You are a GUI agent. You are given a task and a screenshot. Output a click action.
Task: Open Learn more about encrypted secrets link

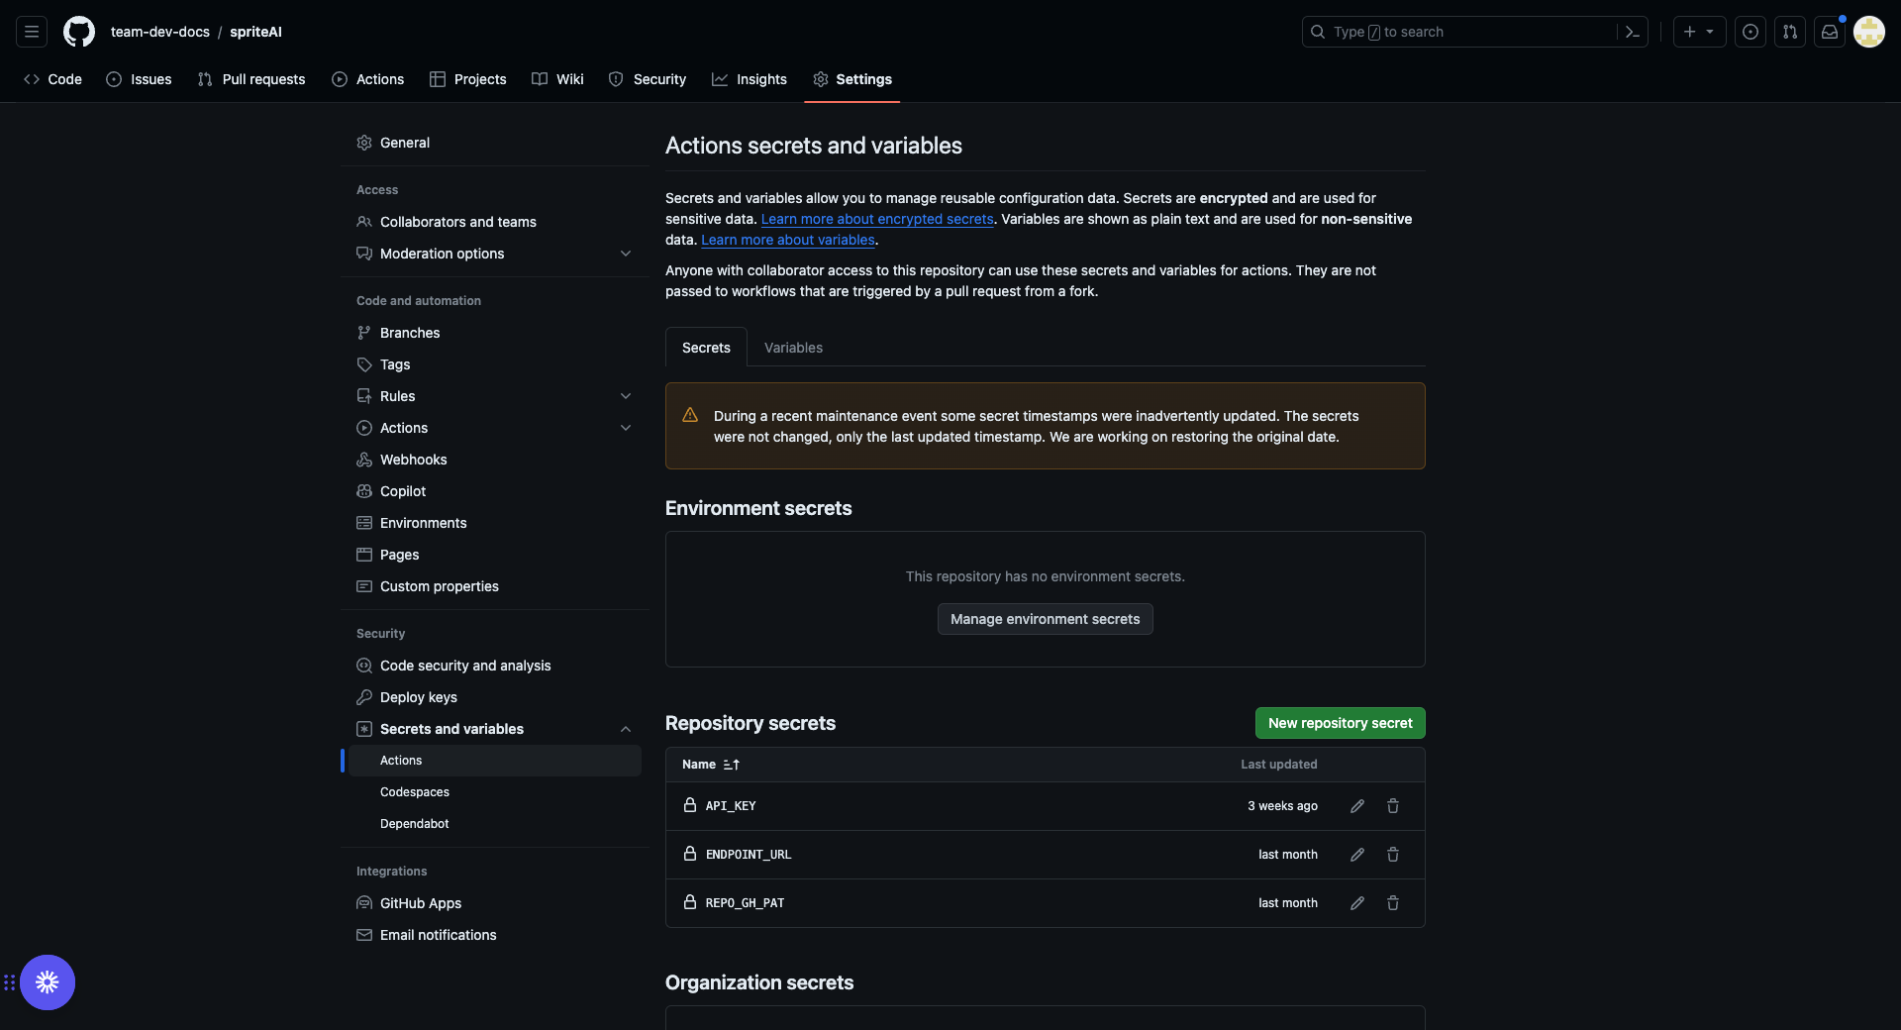877,219
